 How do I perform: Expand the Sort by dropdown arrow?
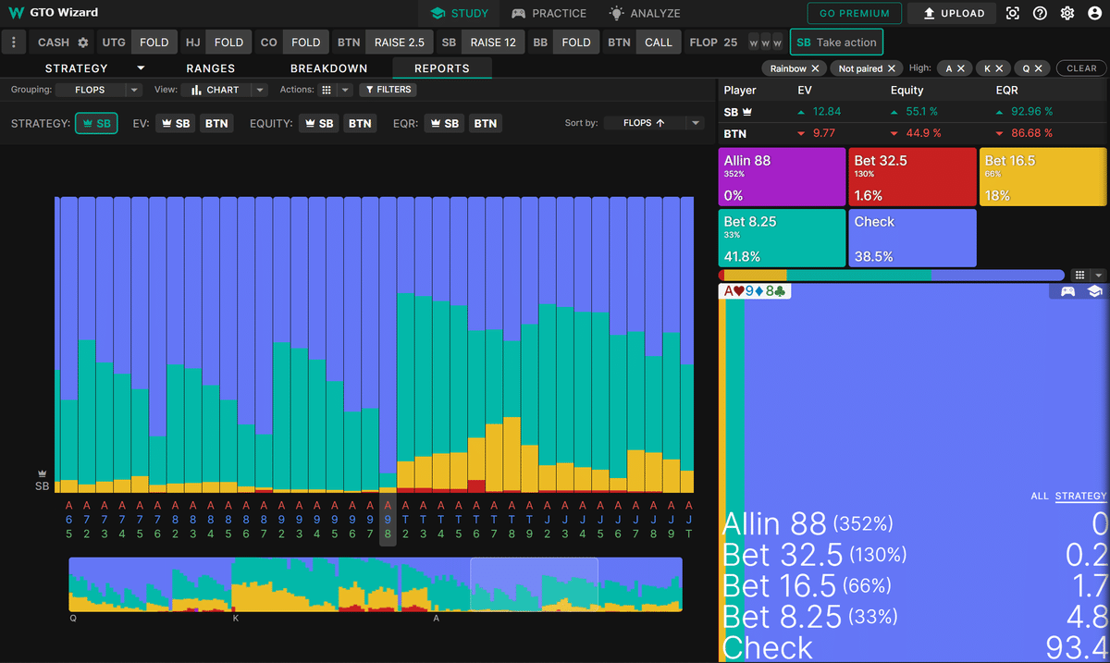point(695,123)
